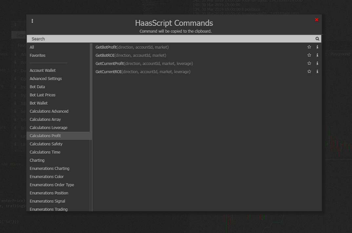Switch to the Enumerations Charting category

click(49, 168)
